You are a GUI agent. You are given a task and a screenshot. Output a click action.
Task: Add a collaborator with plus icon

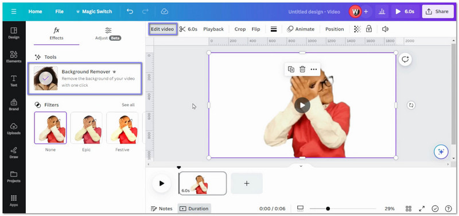(x=366, y=11)
